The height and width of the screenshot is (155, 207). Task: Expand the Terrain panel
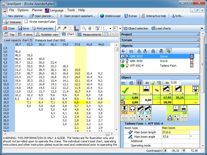[x=198, y=40]
